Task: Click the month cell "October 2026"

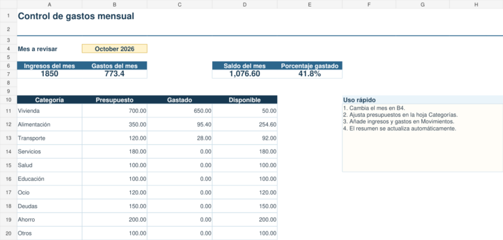Action: click(x=115, y=49)
